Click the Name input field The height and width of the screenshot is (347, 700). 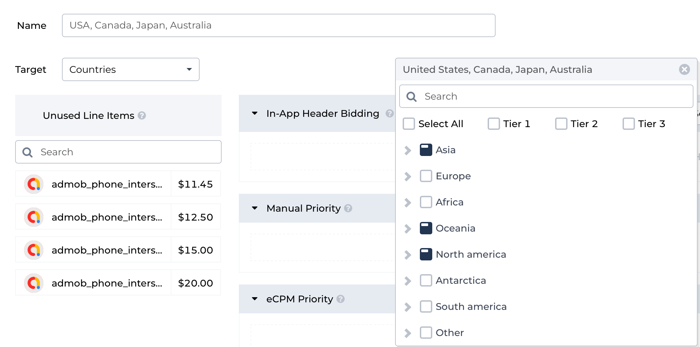click(278, 25)
